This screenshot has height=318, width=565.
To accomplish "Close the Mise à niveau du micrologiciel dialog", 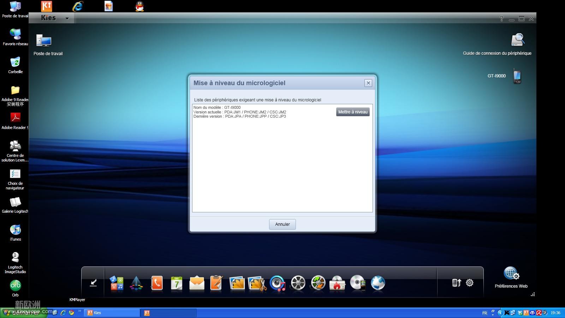I will pyautogui.click(x=368, y=83).
